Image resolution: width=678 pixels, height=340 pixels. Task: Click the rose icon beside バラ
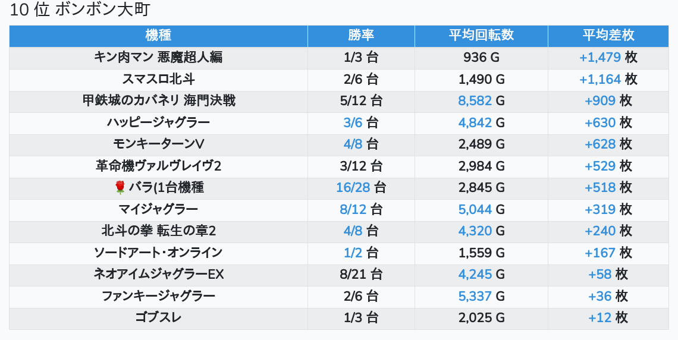click(x=120, y=188)
